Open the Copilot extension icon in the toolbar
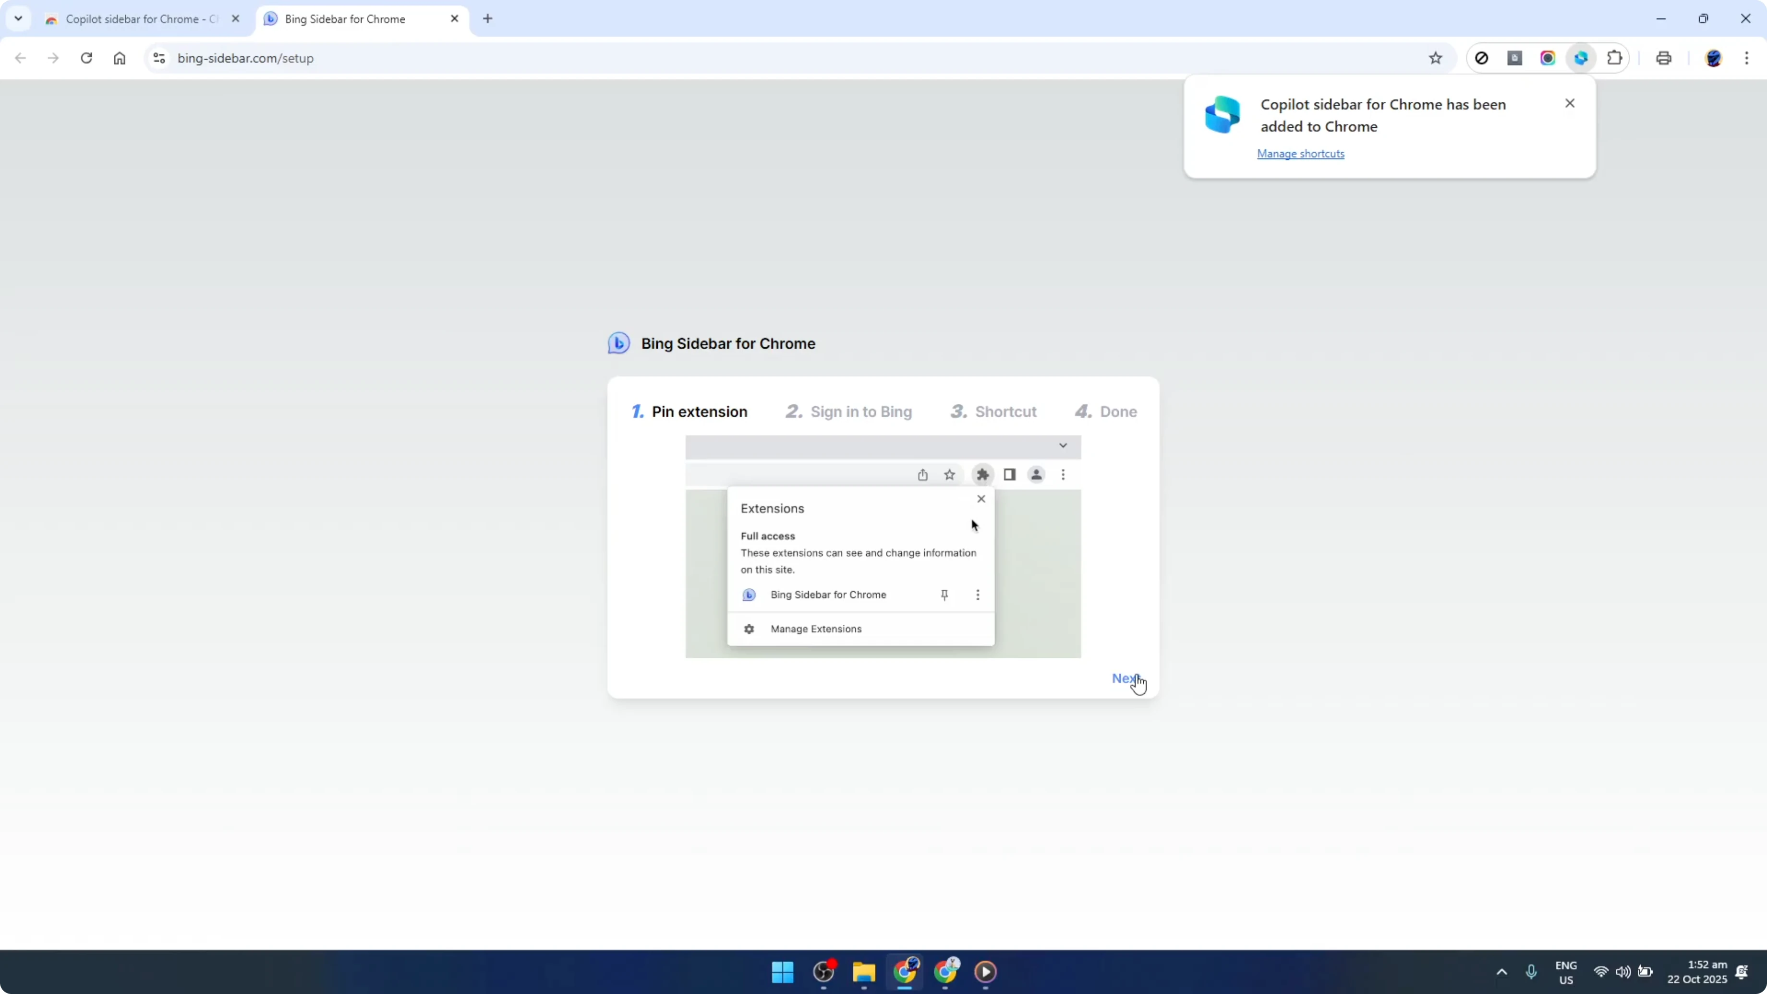This screenshot has width=1767, height=994. [1580, 58]
